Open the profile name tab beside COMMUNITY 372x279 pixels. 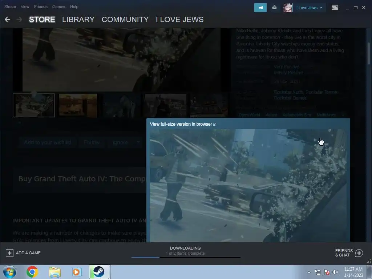coord(179,20)
